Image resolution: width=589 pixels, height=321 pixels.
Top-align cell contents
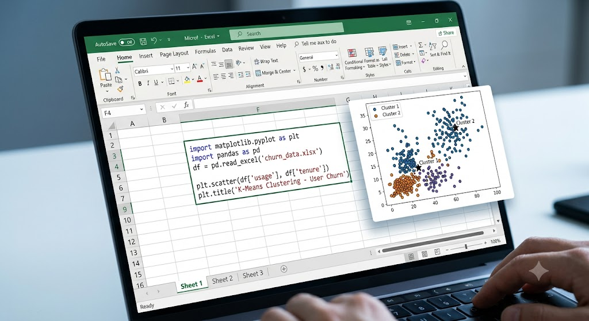(x=213, y=64)
